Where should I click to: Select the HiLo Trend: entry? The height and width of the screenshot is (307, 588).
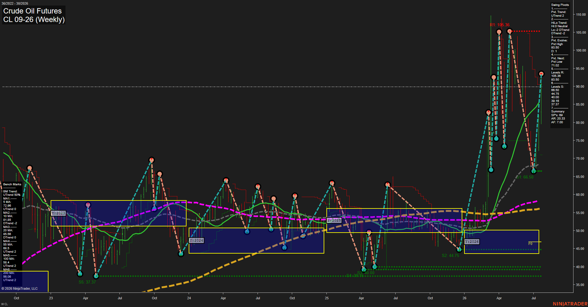point(559,23)
